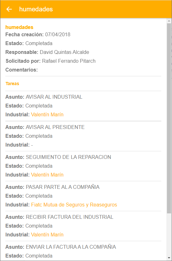172x261 pixels.
Task: Click the scrollbar up arrow
Action: pyautogui.click(x=169, y=21)
